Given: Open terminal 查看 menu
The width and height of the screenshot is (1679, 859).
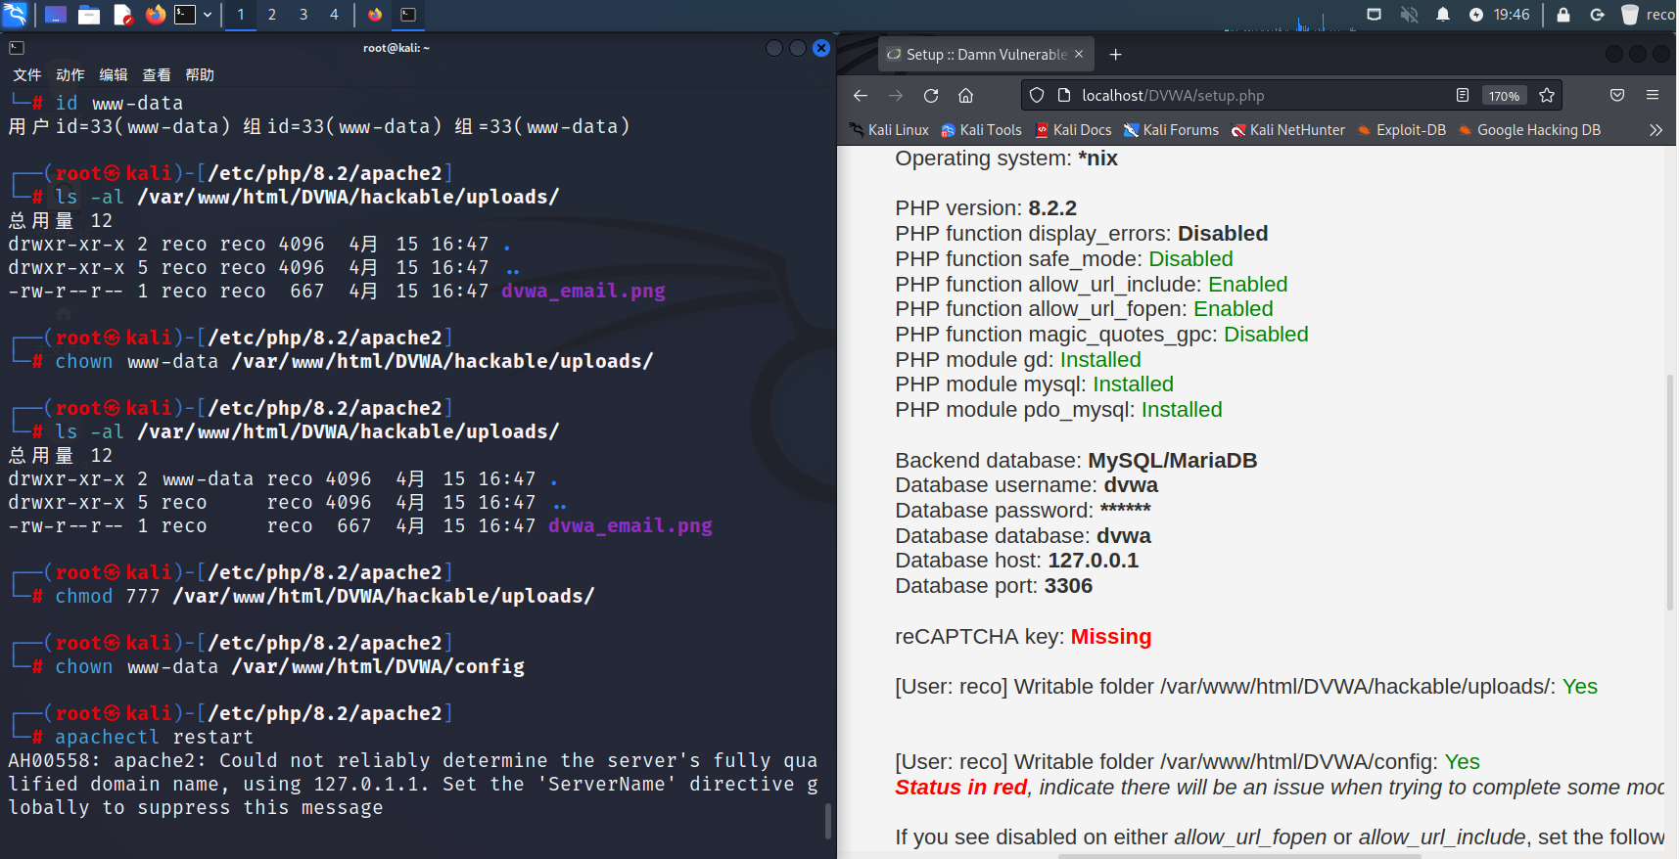Looking at the screenshot, I should coord(157,75).
